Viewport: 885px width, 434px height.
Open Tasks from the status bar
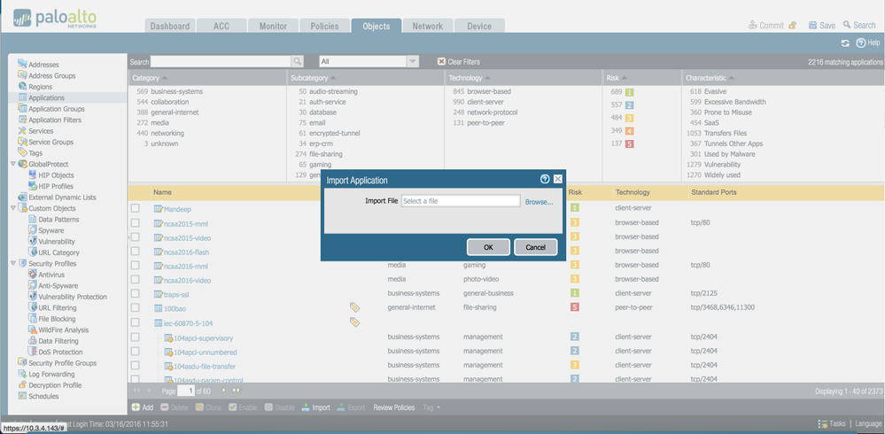(824, 424)
